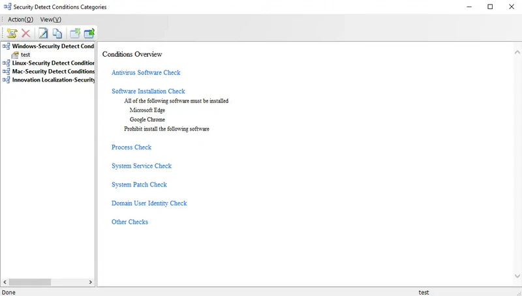Select the Linux-Security Detect Conditions tree node
The height and width of the screenshot is (296, 522).
coord(54,63)
